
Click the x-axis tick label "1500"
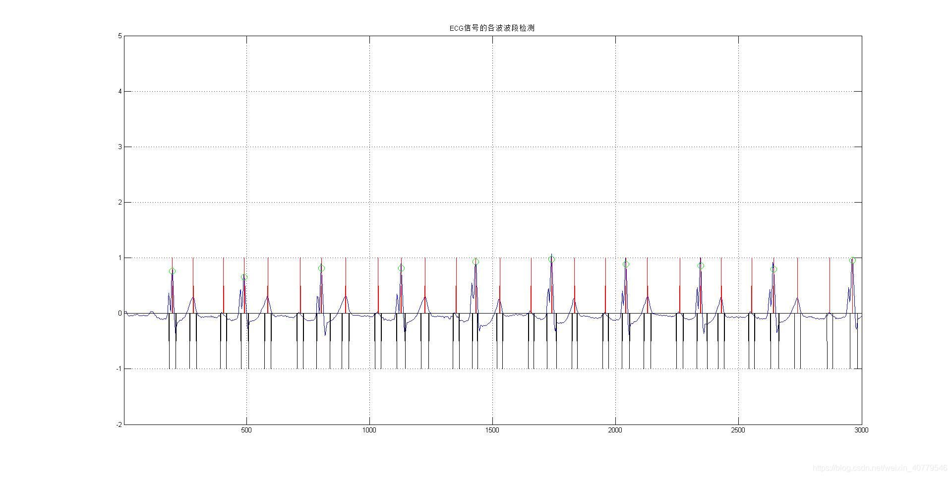(492, 430)
